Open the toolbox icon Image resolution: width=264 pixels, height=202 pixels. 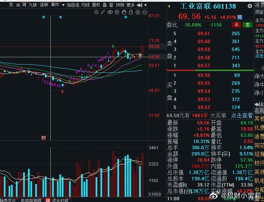tap(117, 12)
